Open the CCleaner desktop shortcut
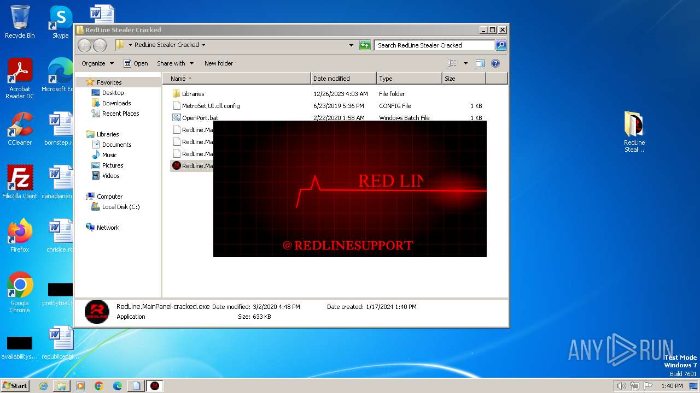Image resolution: width=700 pixels, height=393 pixels. click(x=20, y=129)
